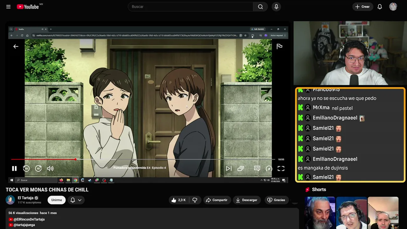Viewport: 407px width, 229px height.
Task: Open YouTube notifications bell
Action: 380,7
